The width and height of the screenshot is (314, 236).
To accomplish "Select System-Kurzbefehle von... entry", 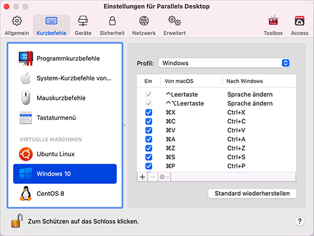I will pos(65,78).
